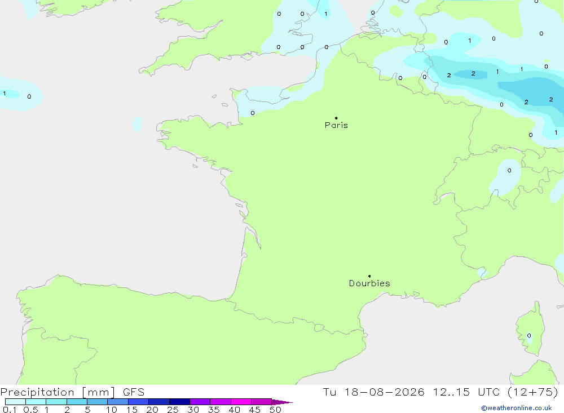The image size is (564, 413).
Task: Click the legend tick label 10
Action: (112, 410)
